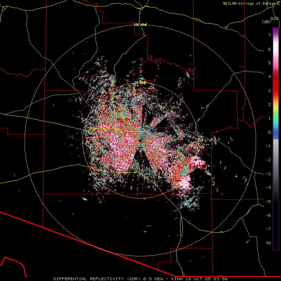Click the -1 value on the color scale
281x281 pixels.
pos(268,146)
